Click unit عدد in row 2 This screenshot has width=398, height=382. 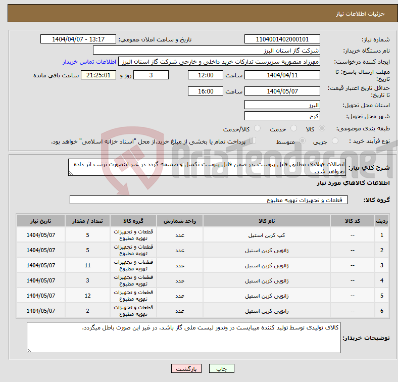pos(180,251)
